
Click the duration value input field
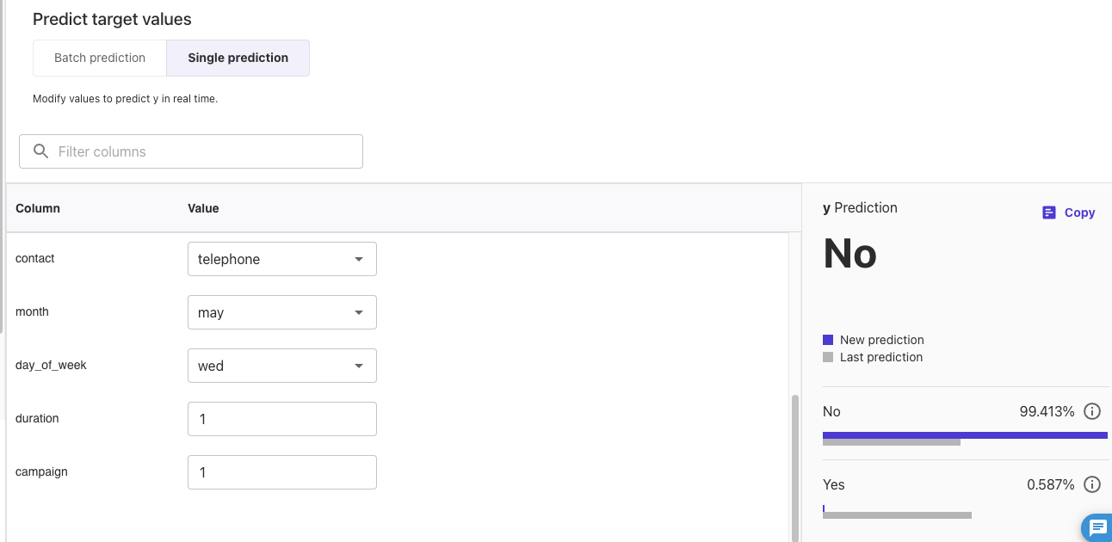pos(282,419)
